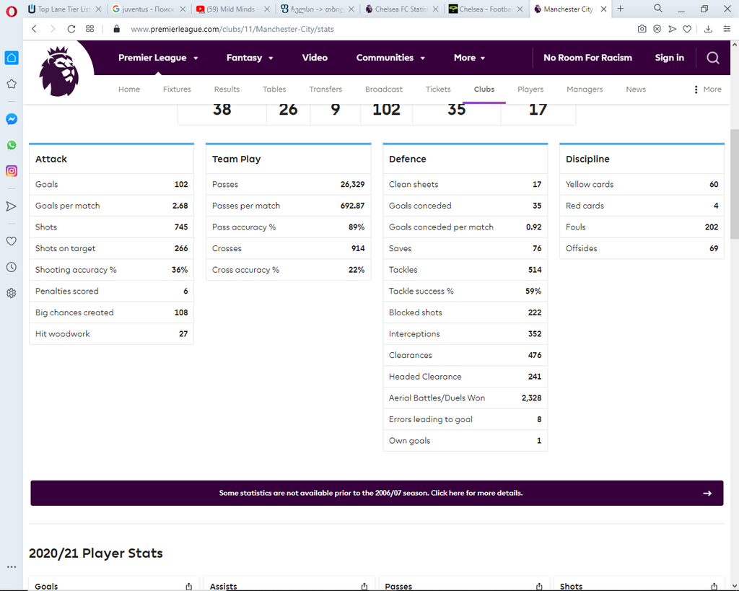Open Easy Setup menu icon
Screen dimensions: 739x591
tap(727, 29)
